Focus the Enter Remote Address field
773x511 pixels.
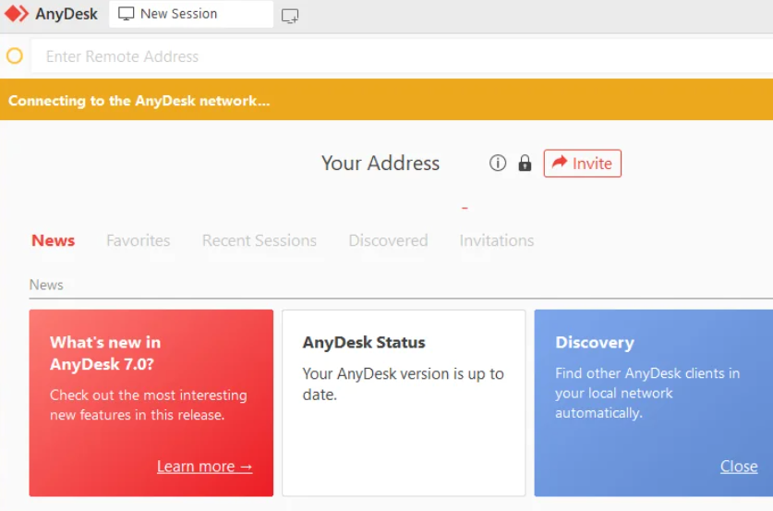click(402, 56)
